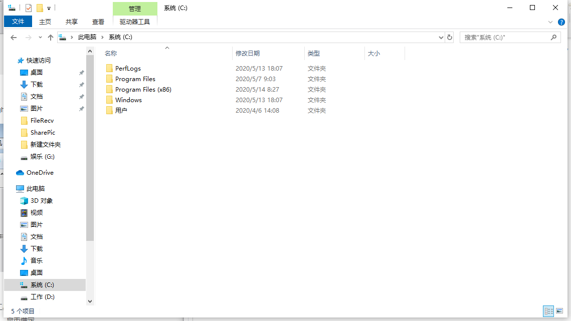Open the 文件 menu
Viewport: 571px width, 321px height.
click(x=18, y=22)
